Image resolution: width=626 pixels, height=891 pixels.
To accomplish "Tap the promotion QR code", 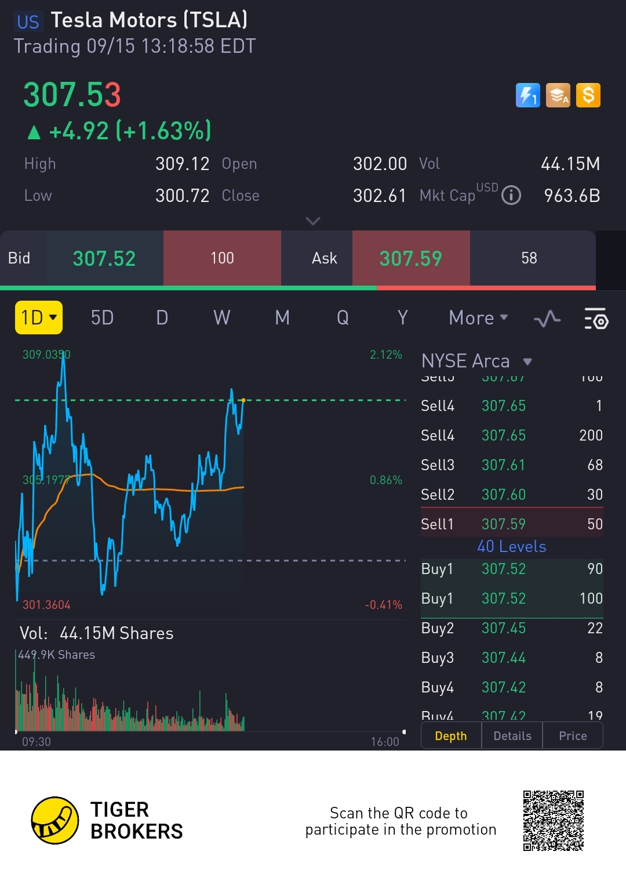I will [x=554, y=820].
